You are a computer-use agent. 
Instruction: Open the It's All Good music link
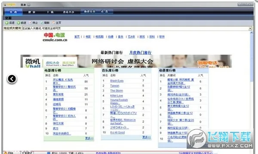(x=117, y=133)
